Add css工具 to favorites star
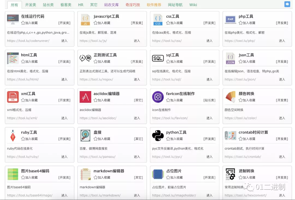Viewport: 295px width, 200px height. (x=175, y=23)
